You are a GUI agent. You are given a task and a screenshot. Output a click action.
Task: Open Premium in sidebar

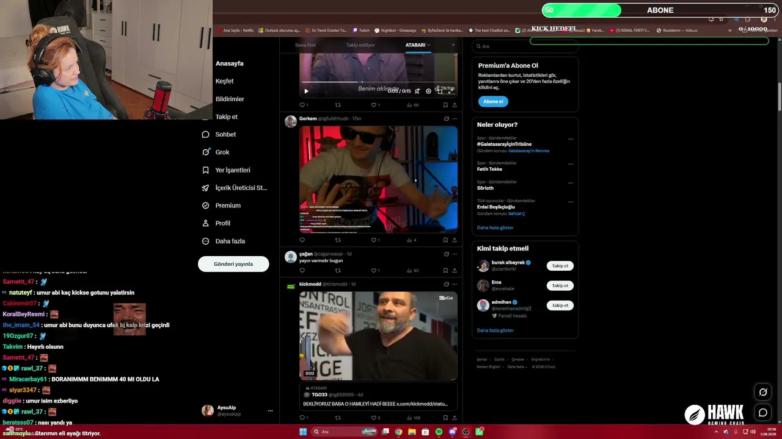pyautogui.click(x=221, y=205)
